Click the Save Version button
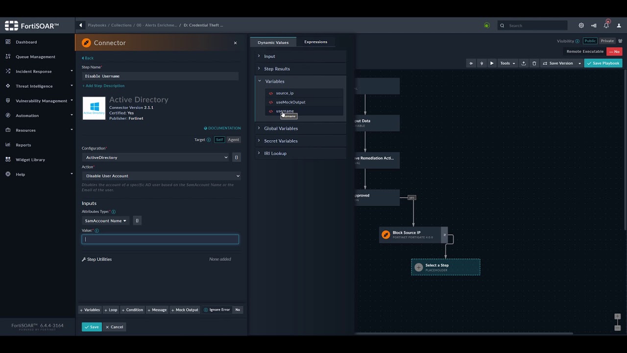627x353 pixels. pyautogui.click(x=558, y=63)
